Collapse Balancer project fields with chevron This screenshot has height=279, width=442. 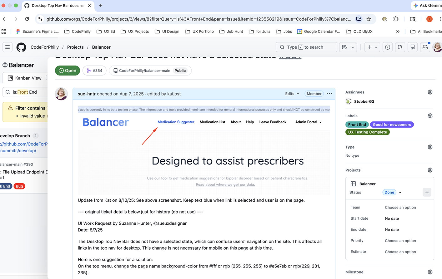[x=427, y=192]
